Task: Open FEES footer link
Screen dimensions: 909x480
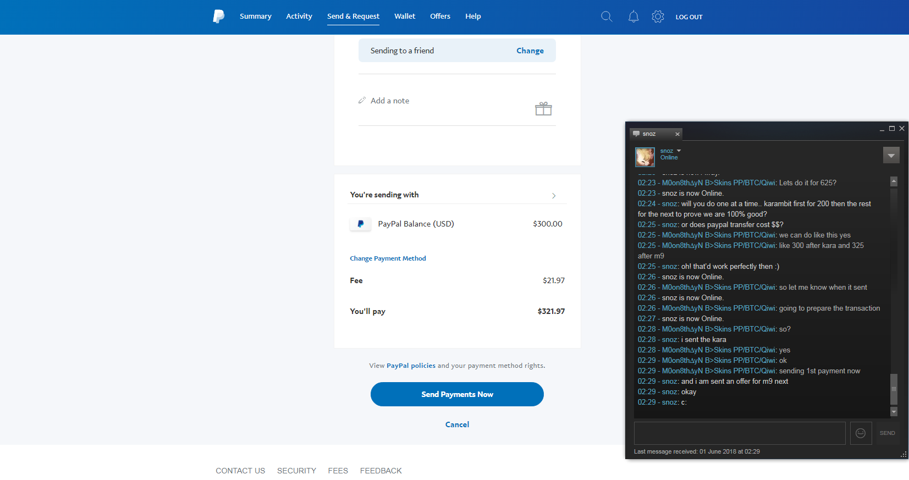Action: click(338, 471)
